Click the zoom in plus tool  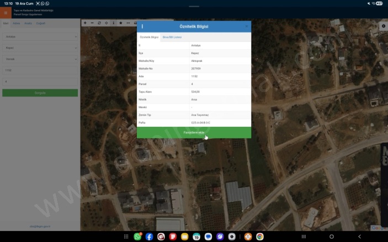pos(85,23)
